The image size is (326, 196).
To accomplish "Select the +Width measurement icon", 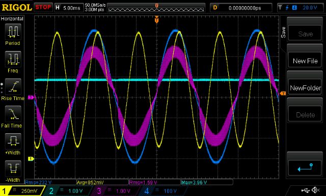I will click(13, 141).
